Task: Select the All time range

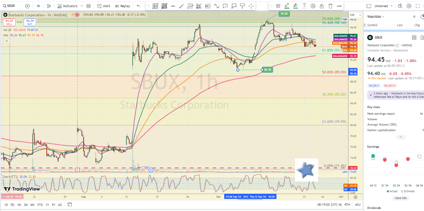Action: (x=60, y=205)
